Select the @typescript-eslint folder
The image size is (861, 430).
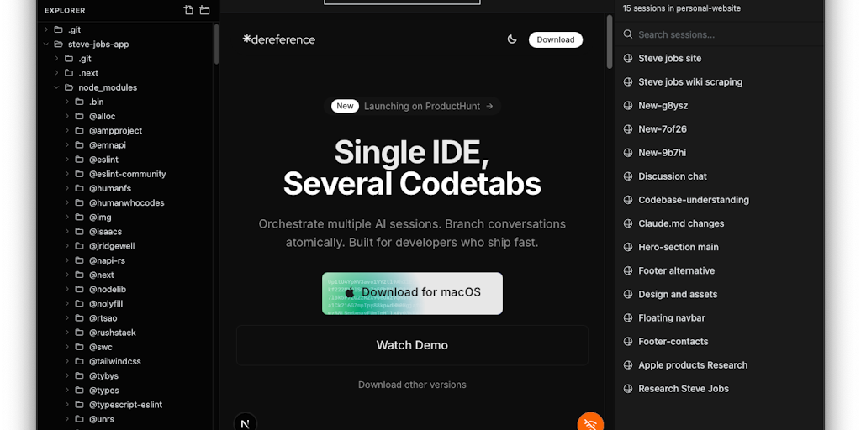point(127,405)
